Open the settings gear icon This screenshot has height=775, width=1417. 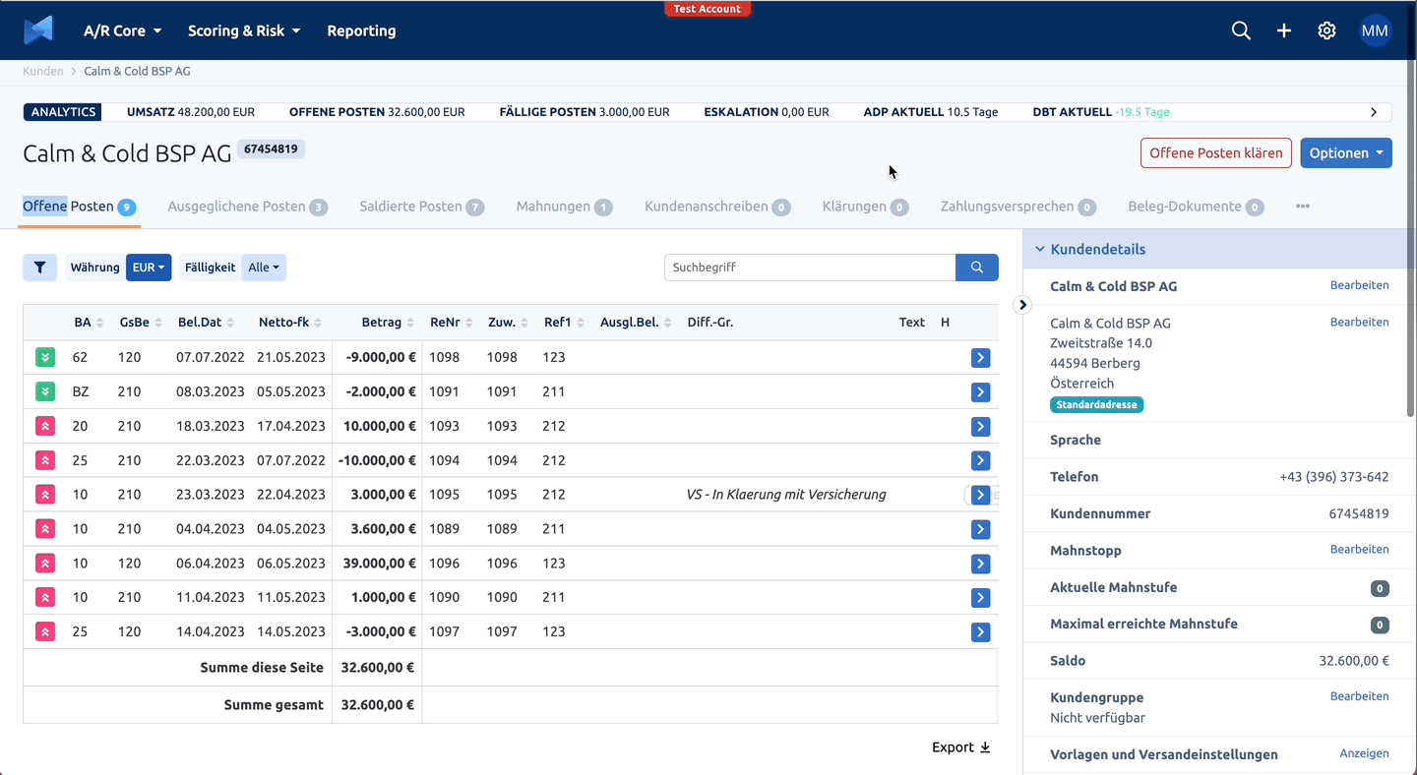(1326, 30)
